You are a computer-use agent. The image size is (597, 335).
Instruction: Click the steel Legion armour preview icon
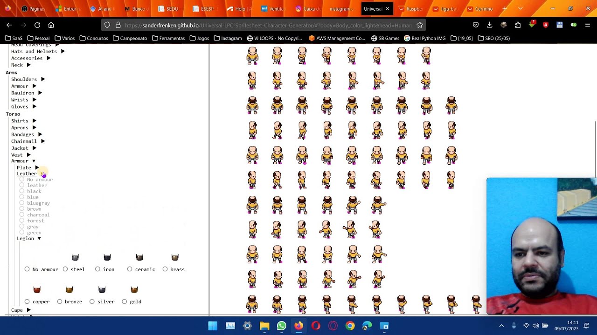tap(75, 257)
